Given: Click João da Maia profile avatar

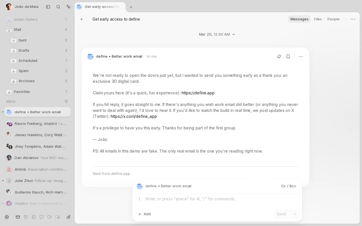Looking at the screenshot, I should (x=9, y=7).
